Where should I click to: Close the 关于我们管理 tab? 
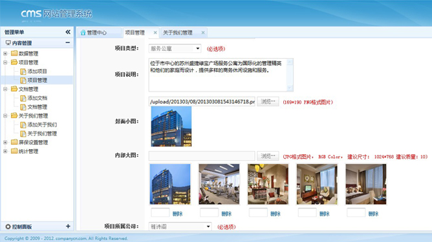(x=203, y=33)
